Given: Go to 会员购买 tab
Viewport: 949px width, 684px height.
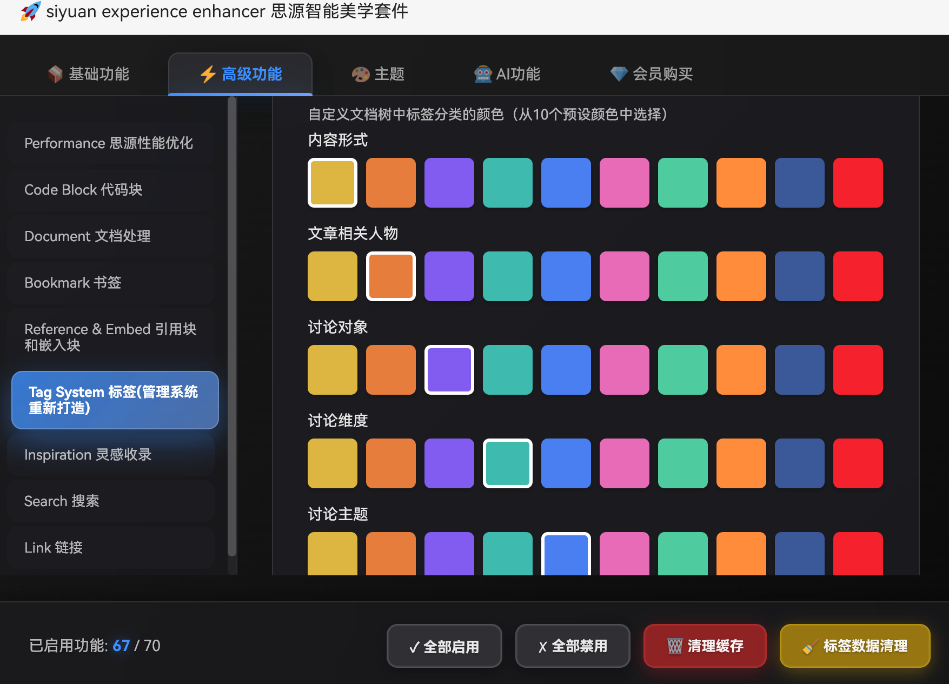Looking at the screenshot, I should [x=651, y=74].
